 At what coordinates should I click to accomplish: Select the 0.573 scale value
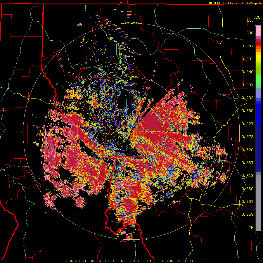coord(248,137)
